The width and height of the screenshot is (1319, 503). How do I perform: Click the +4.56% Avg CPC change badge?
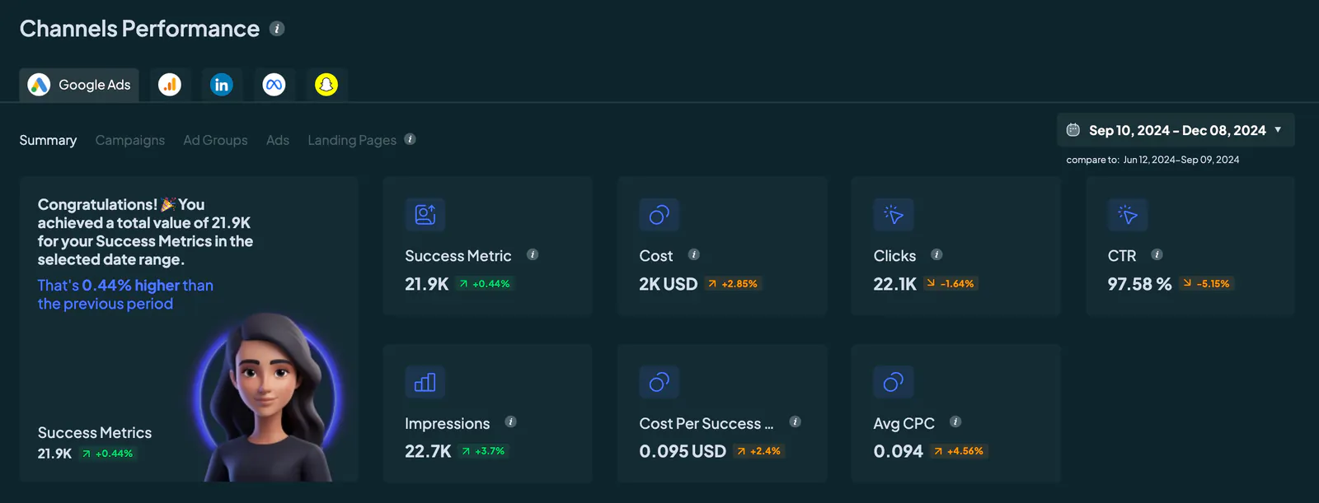click(959, 451)
